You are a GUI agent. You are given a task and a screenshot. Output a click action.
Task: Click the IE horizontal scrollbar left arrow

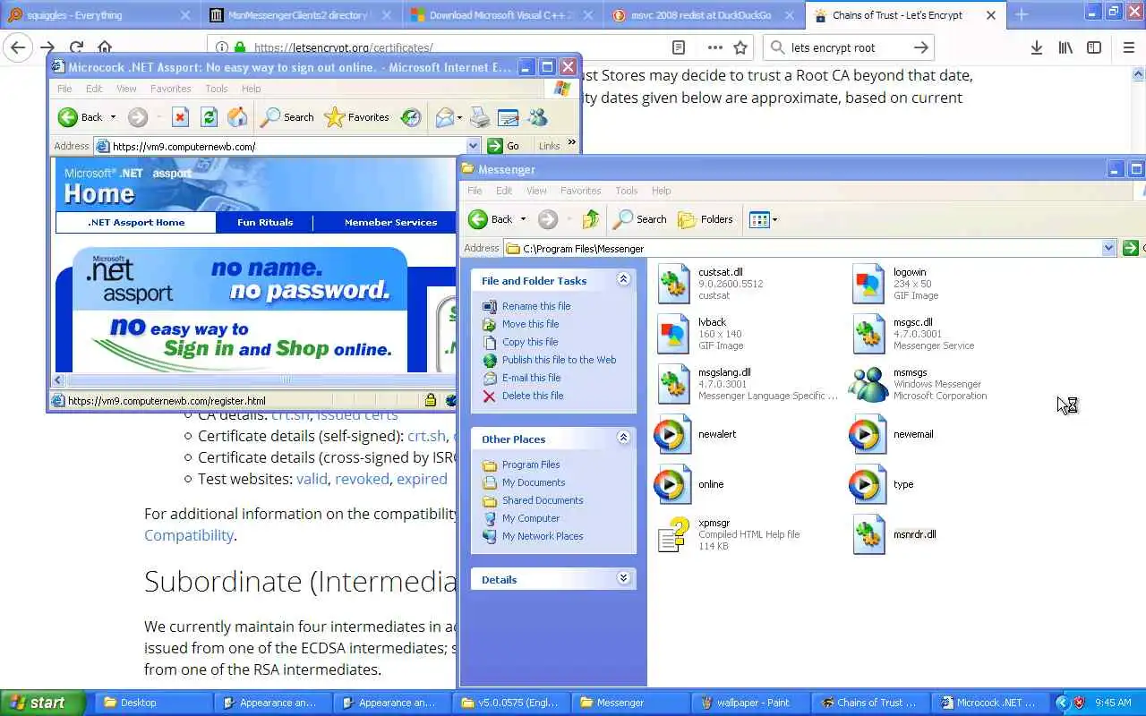point(60,379)
